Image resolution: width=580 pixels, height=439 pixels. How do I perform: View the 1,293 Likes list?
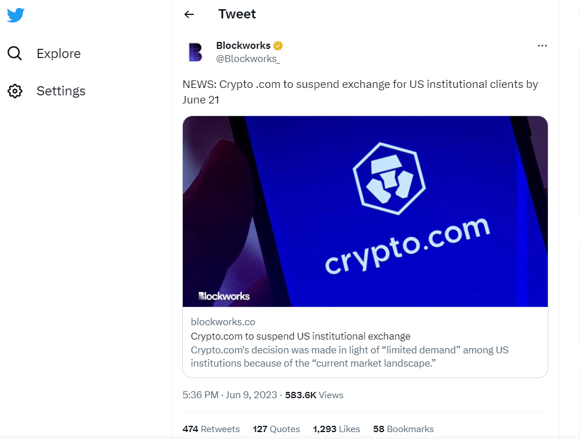pos(336,429)
